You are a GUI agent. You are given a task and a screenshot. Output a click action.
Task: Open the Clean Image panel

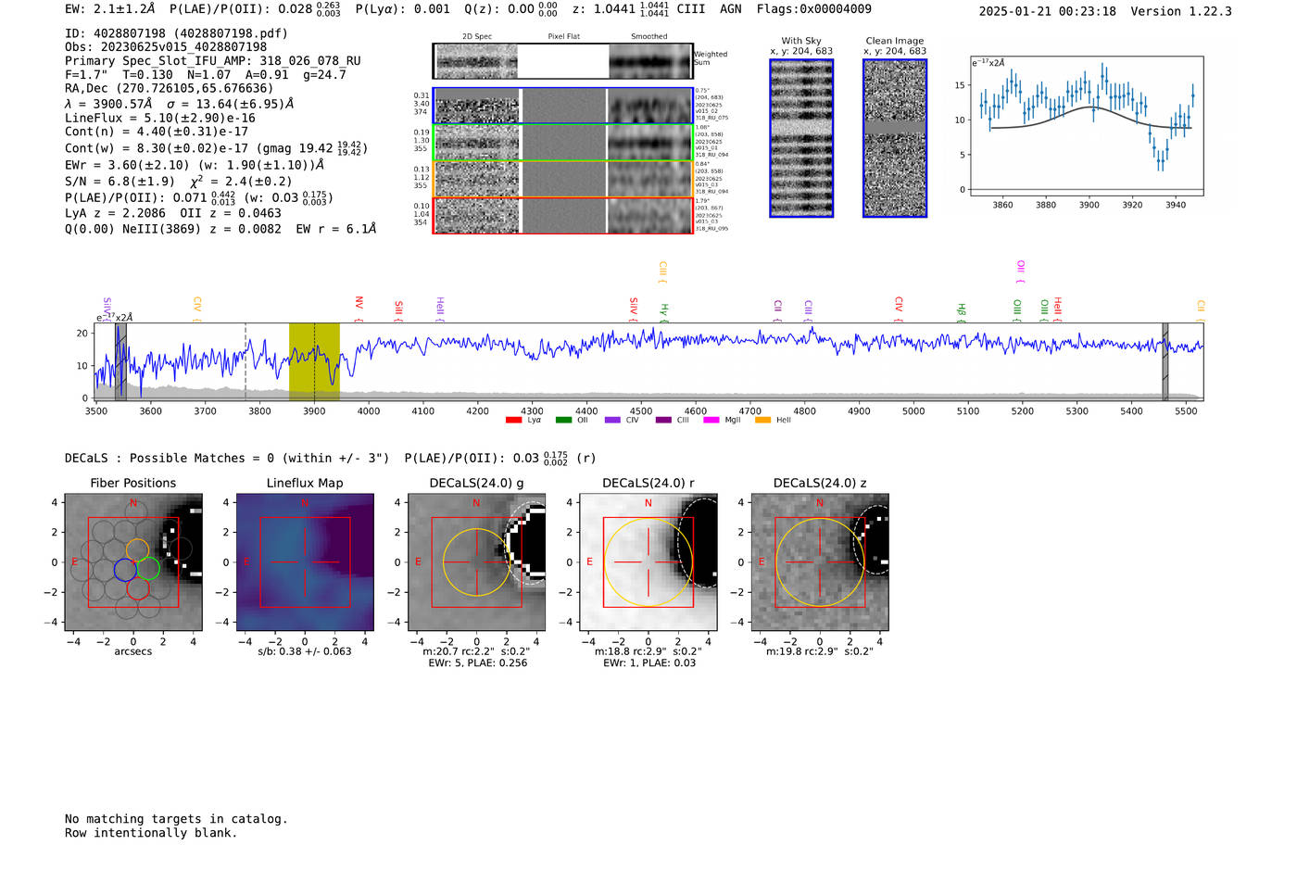895,138
